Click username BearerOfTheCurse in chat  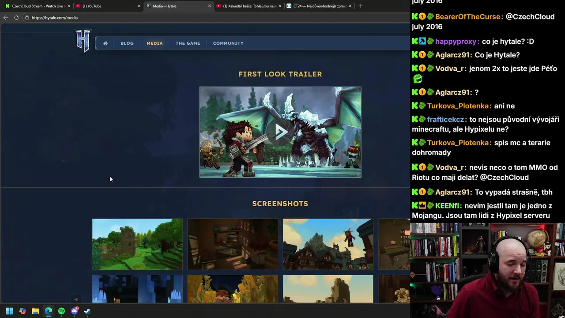pos(468,17)
